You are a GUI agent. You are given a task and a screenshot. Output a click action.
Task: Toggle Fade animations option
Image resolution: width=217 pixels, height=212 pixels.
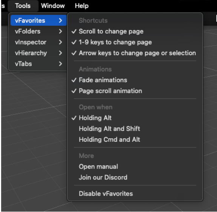[x=135, y=80]
